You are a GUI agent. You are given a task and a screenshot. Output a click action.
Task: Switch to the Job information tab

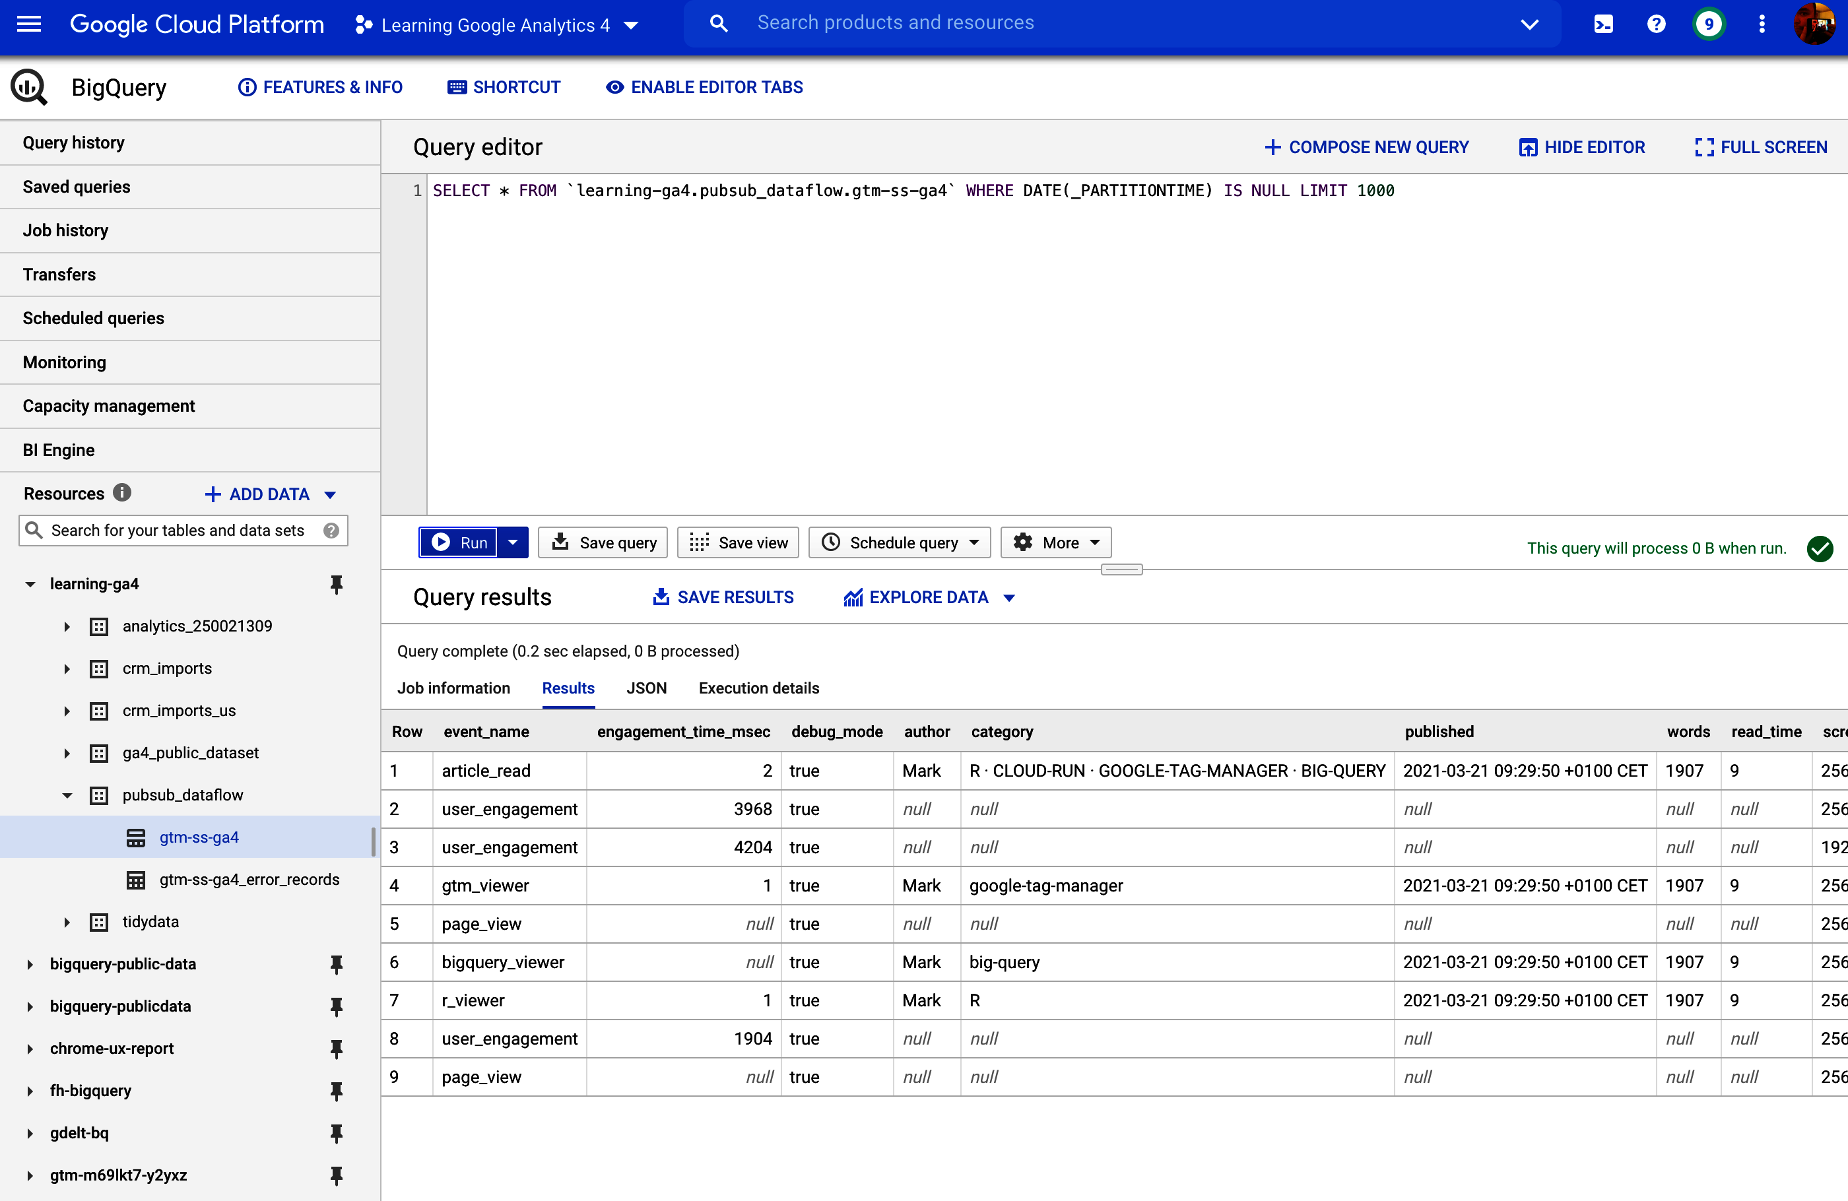click(x=453, y=688)
